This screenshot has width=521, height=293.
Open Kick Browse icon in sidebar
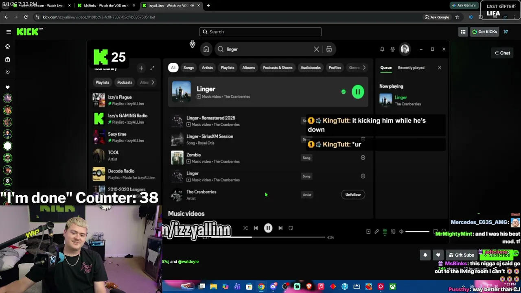point(7,59)
